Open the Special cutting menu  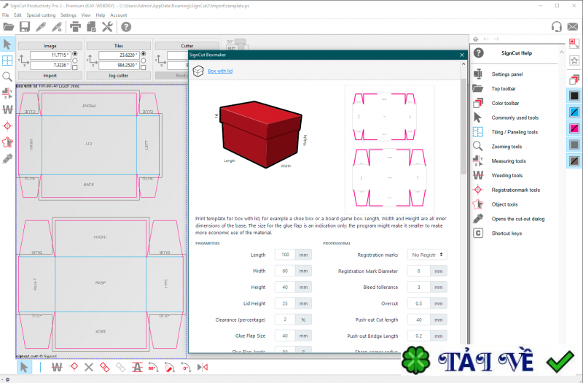click(40, 15)
